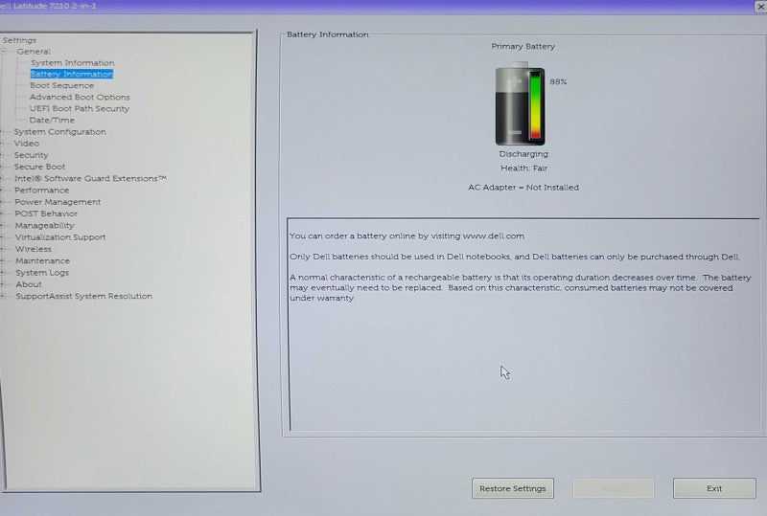Select the POST Behavior category
Viewport: 767px width, 516px height.
(x=46, y=214)
